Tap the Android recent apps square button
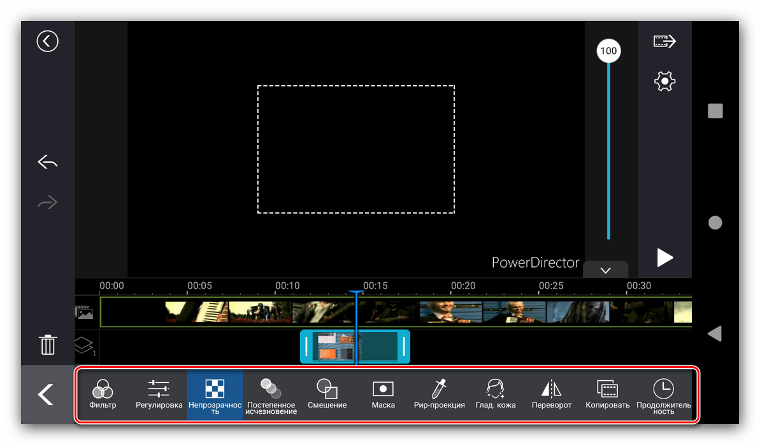 (715, 111)
